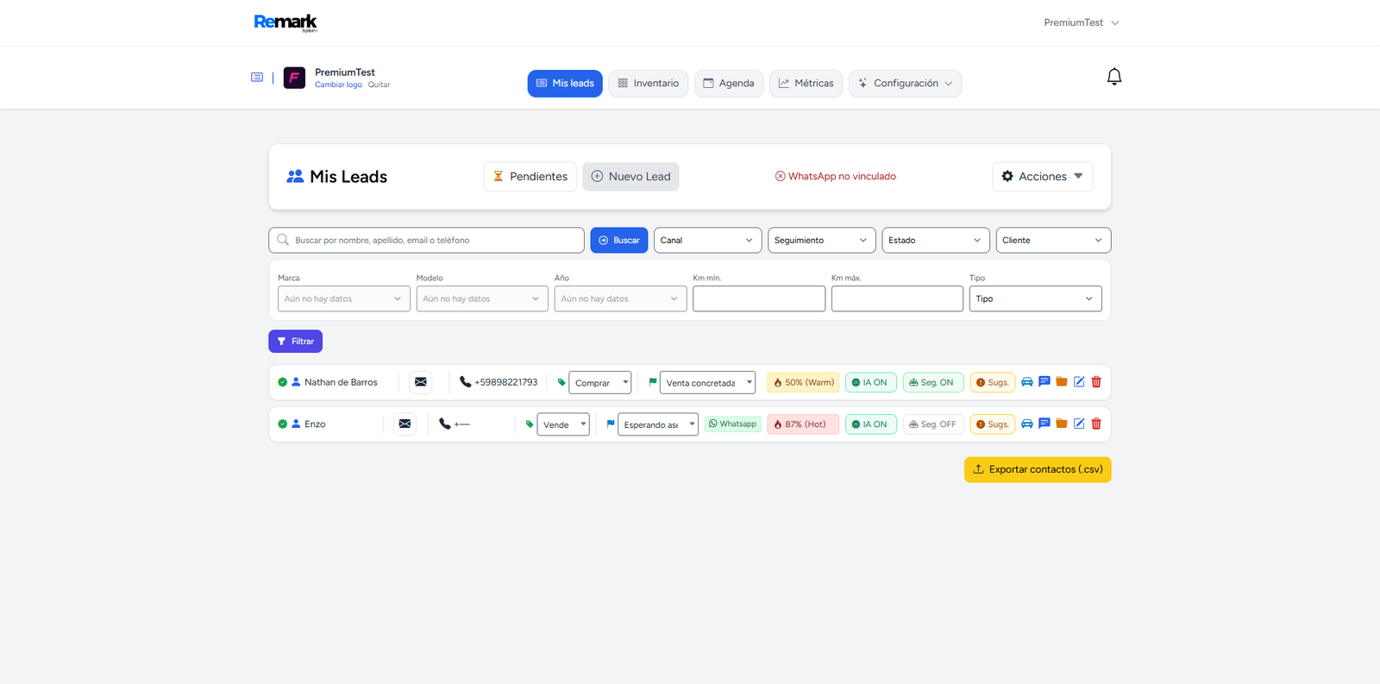Toggle IA ON for Enzo

tap(871, 424)
